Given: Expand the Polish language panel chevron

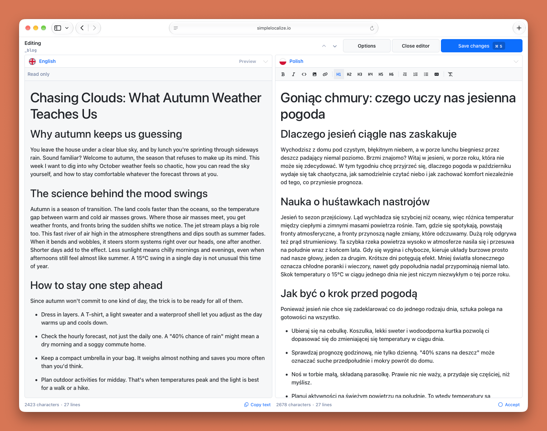Looking at the screenshot, I should point(516,61).
